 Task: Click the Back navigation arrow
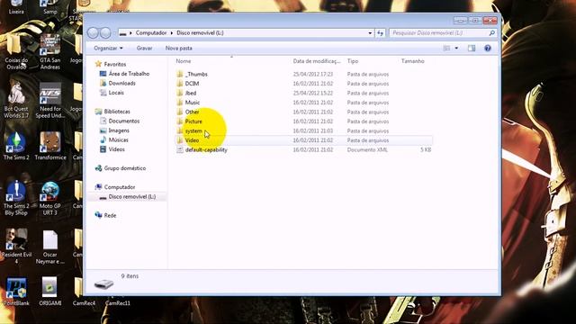click(93, 33)
